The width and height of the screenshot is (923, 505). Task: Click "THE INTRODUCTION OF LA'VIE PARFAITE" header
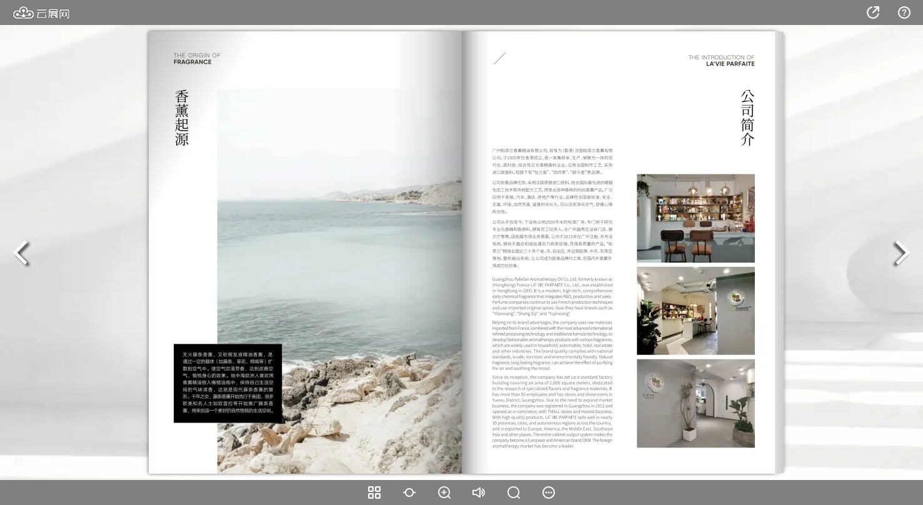(x=722, y=61)
